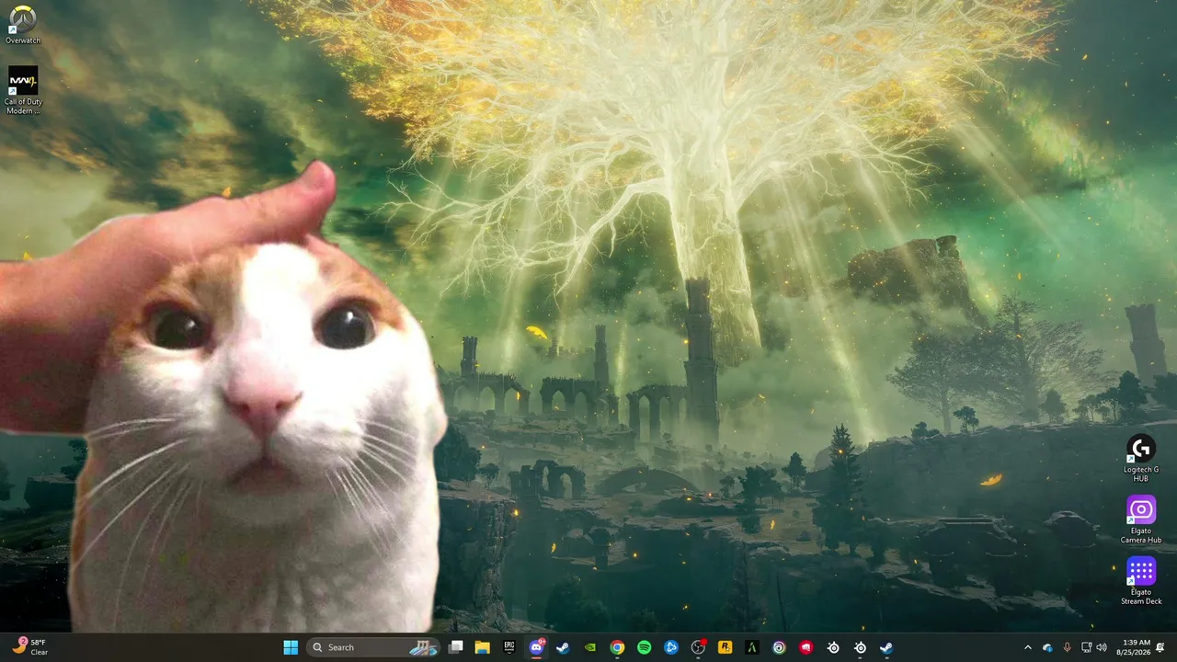Viewport: 1177px width, 662px height.
Task: Click the red microphone tray icon
Action: tap(1067, 647)
